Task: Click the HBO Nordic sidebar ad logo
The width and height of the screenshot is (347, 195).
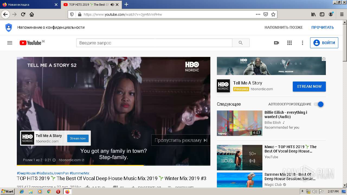Action: [x=223, y=86]
